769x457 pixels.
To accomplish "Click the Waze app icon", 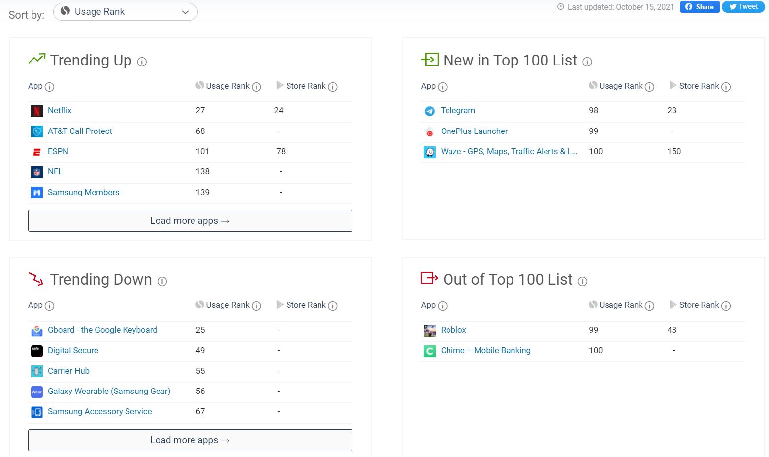I will (430, 152).
